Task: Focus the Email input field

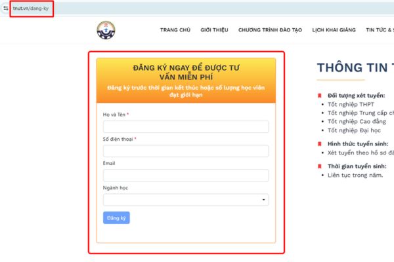Action: tap(186, 176)
